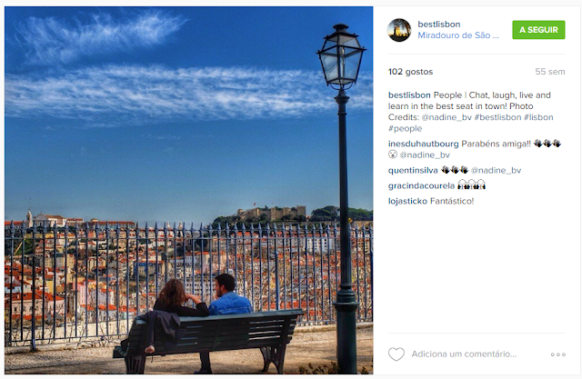Open the #bestlisbon hashtag
This screenshot has height=379, width=582.
point(497,117)
